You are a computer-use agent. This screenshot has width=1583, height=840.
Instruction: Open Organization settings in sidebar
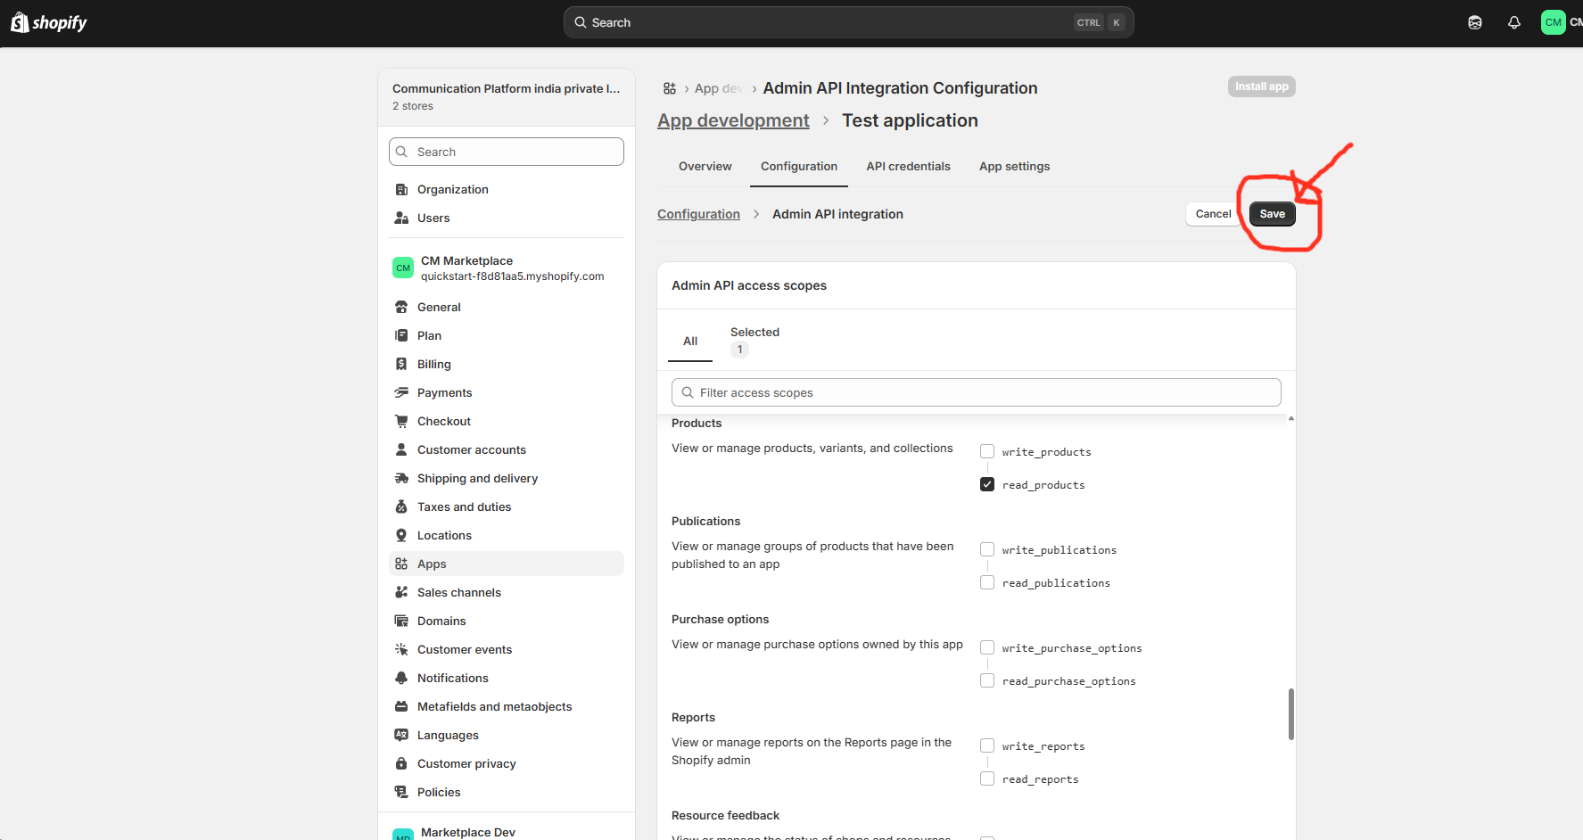(x=507, y=189)
